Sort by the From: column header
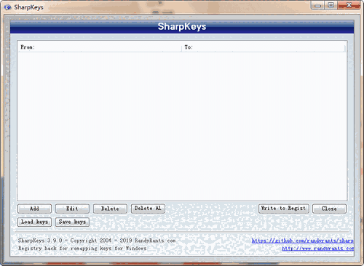This screenshot has width=364, height=266. (100, 47)
